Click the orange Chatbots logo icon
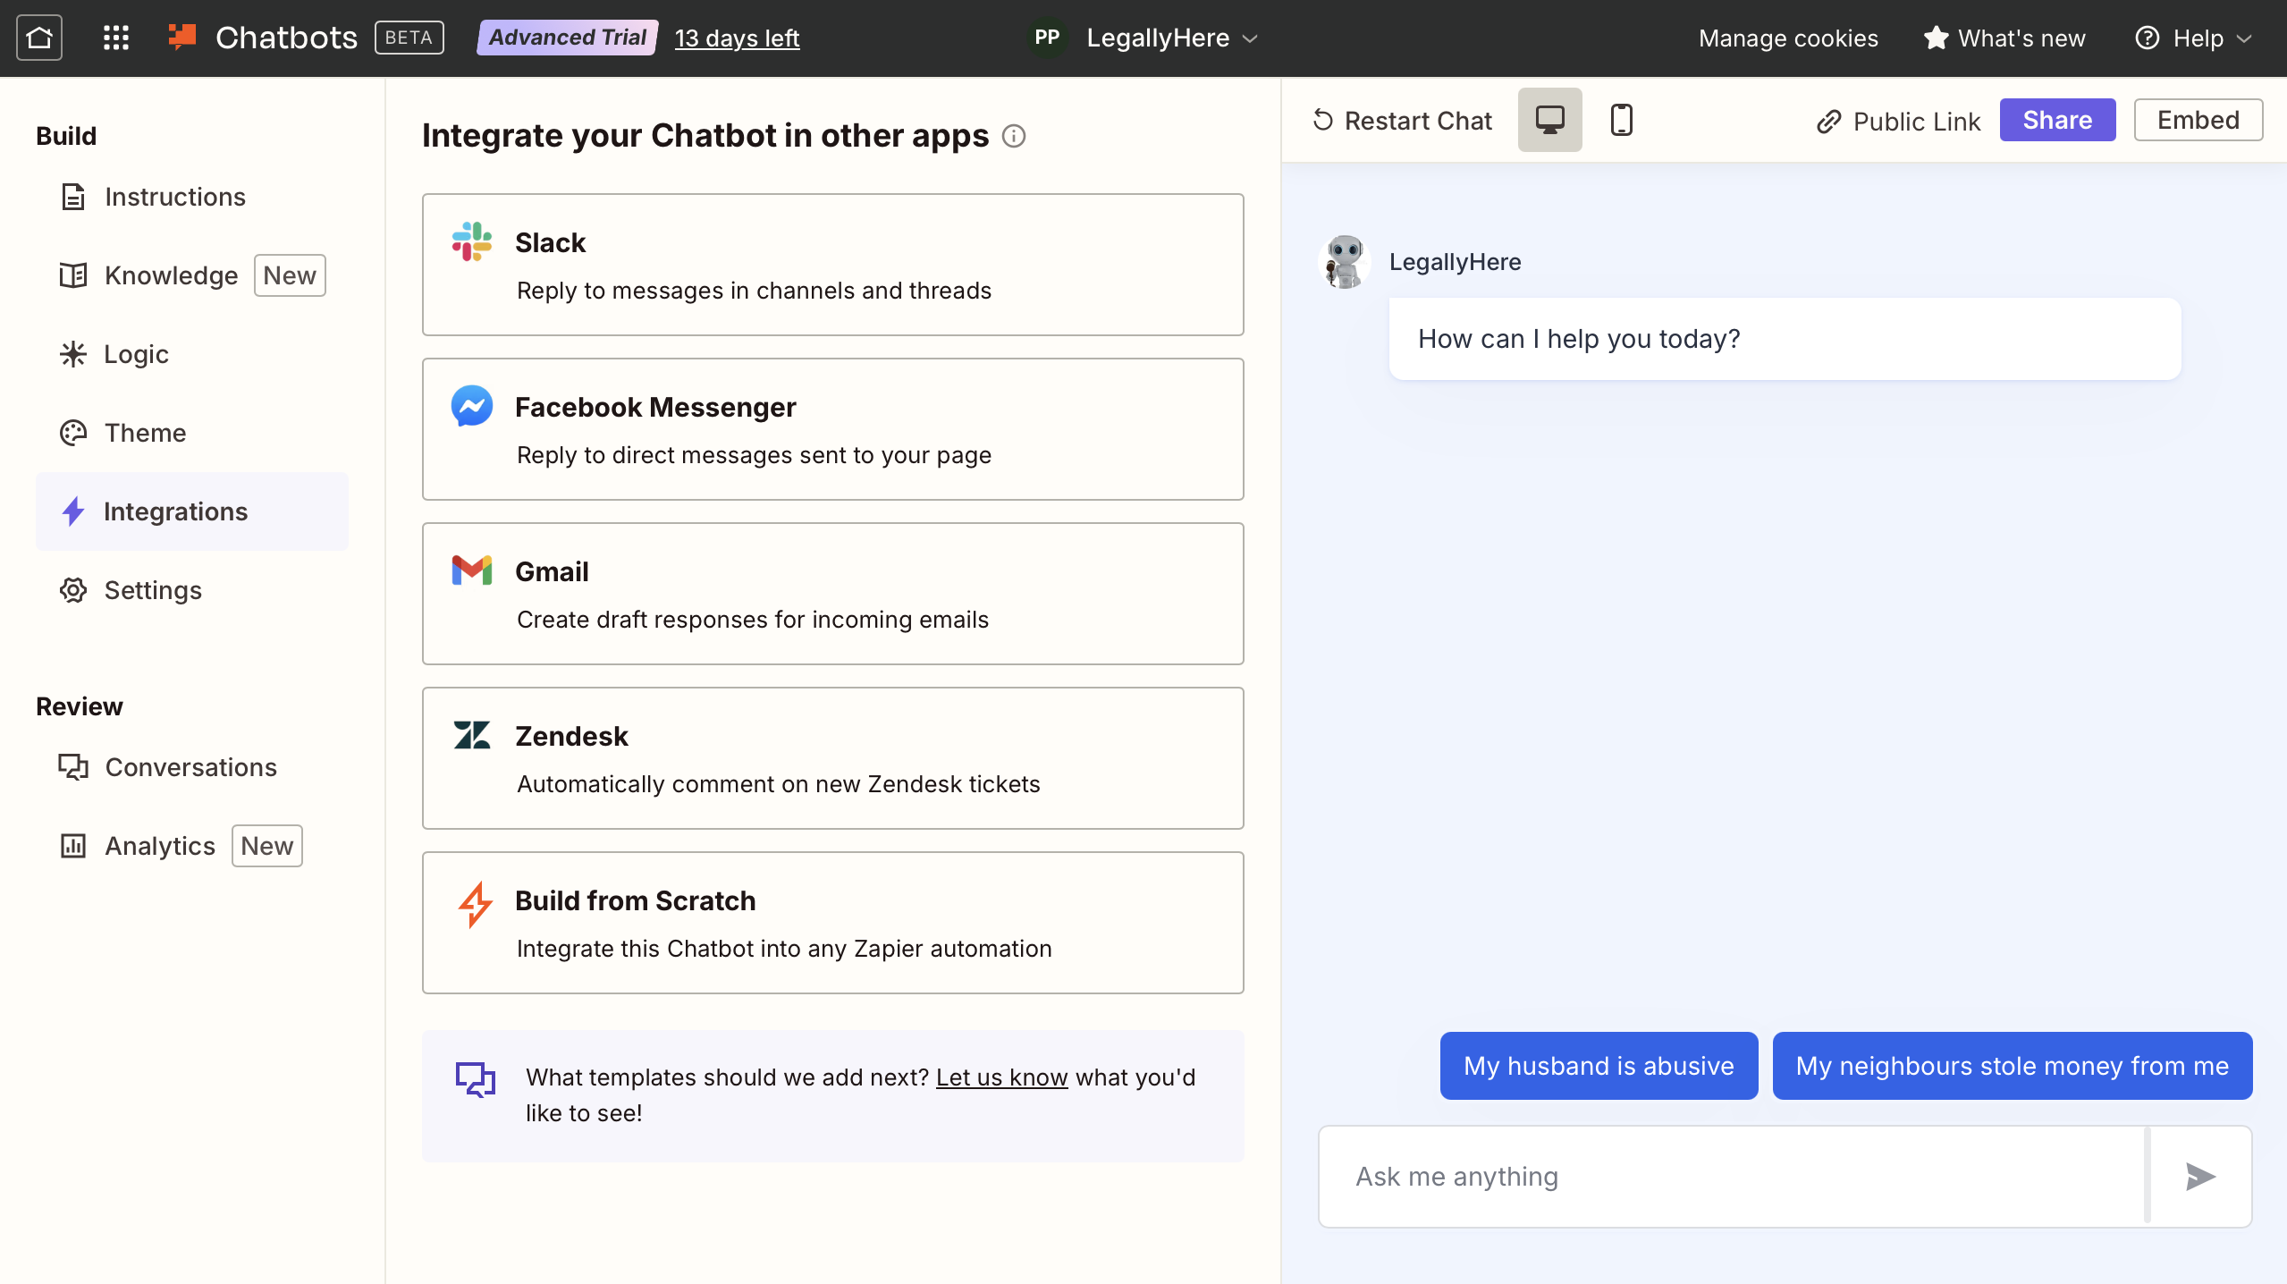 tap(183, 38)
